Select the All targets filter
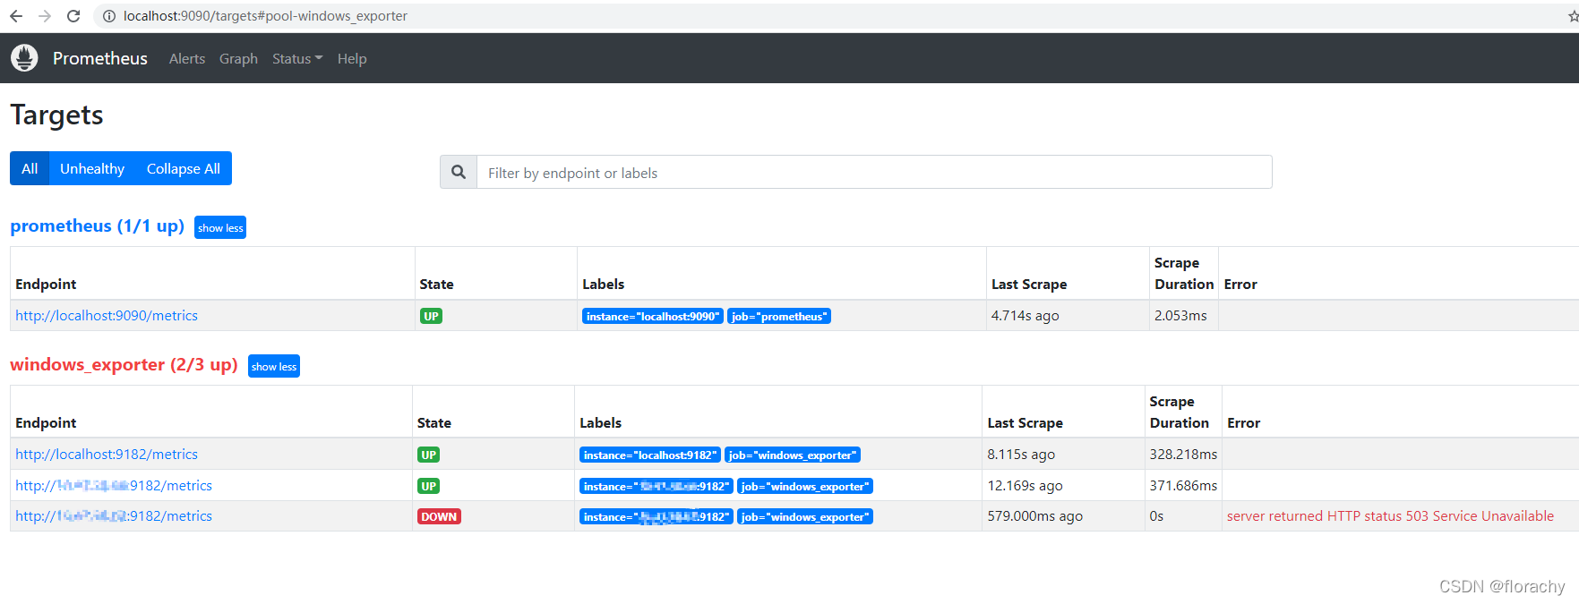 [x=30, y=168]
